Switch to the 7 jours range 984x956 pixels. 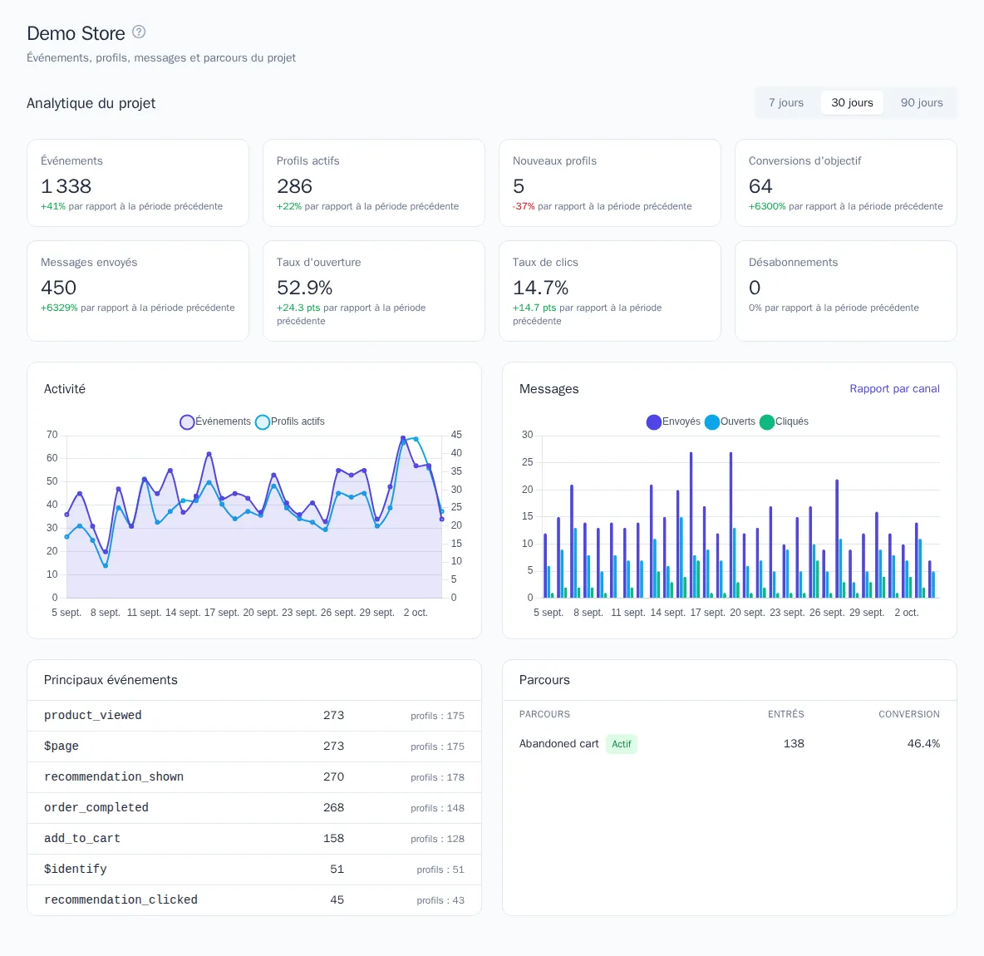(785, 102)
